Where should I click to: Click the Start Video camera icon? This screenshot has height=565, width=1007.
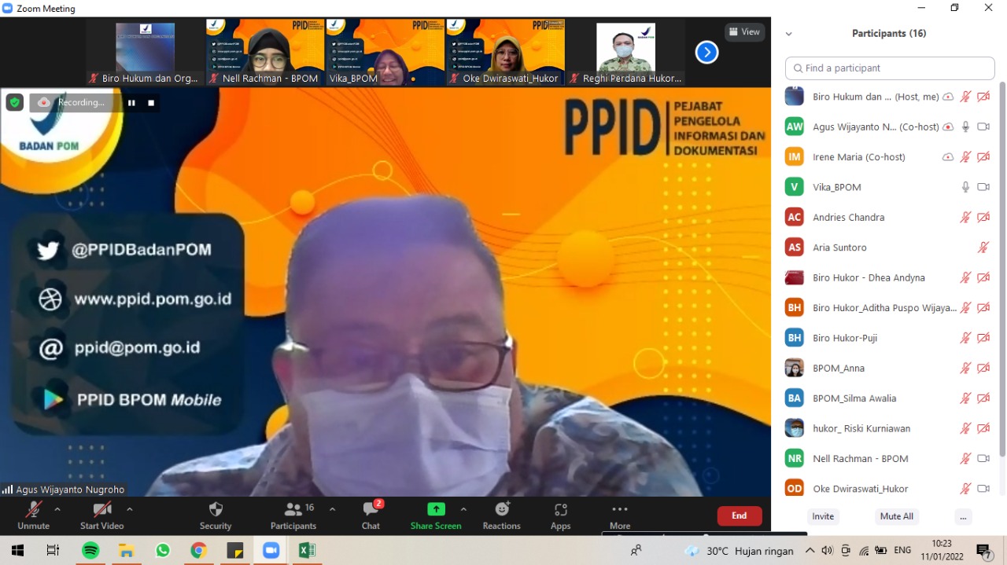[x=101, y=510]
